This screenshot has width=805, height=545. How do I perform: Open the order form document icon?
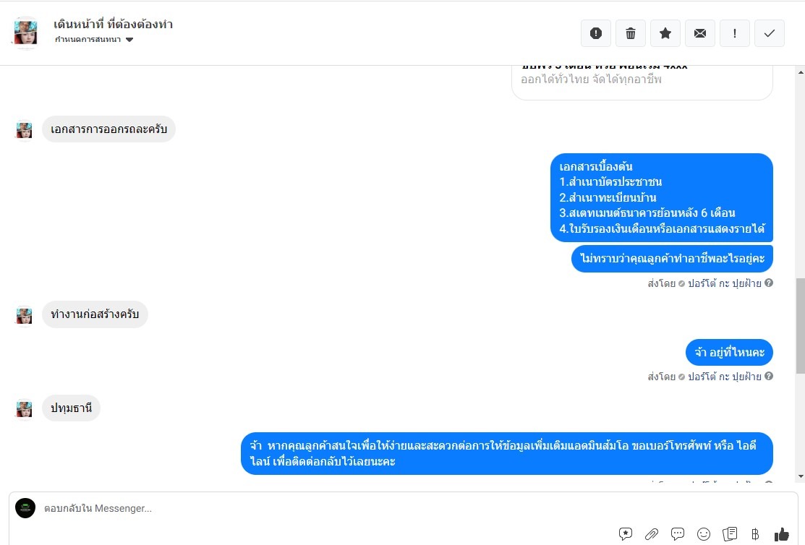[730, 534]
